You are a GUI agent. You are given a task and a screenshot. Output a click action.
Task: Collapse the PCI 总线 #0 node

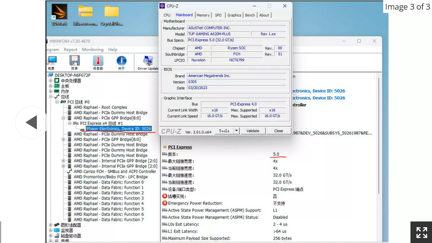tap(57, 102)
